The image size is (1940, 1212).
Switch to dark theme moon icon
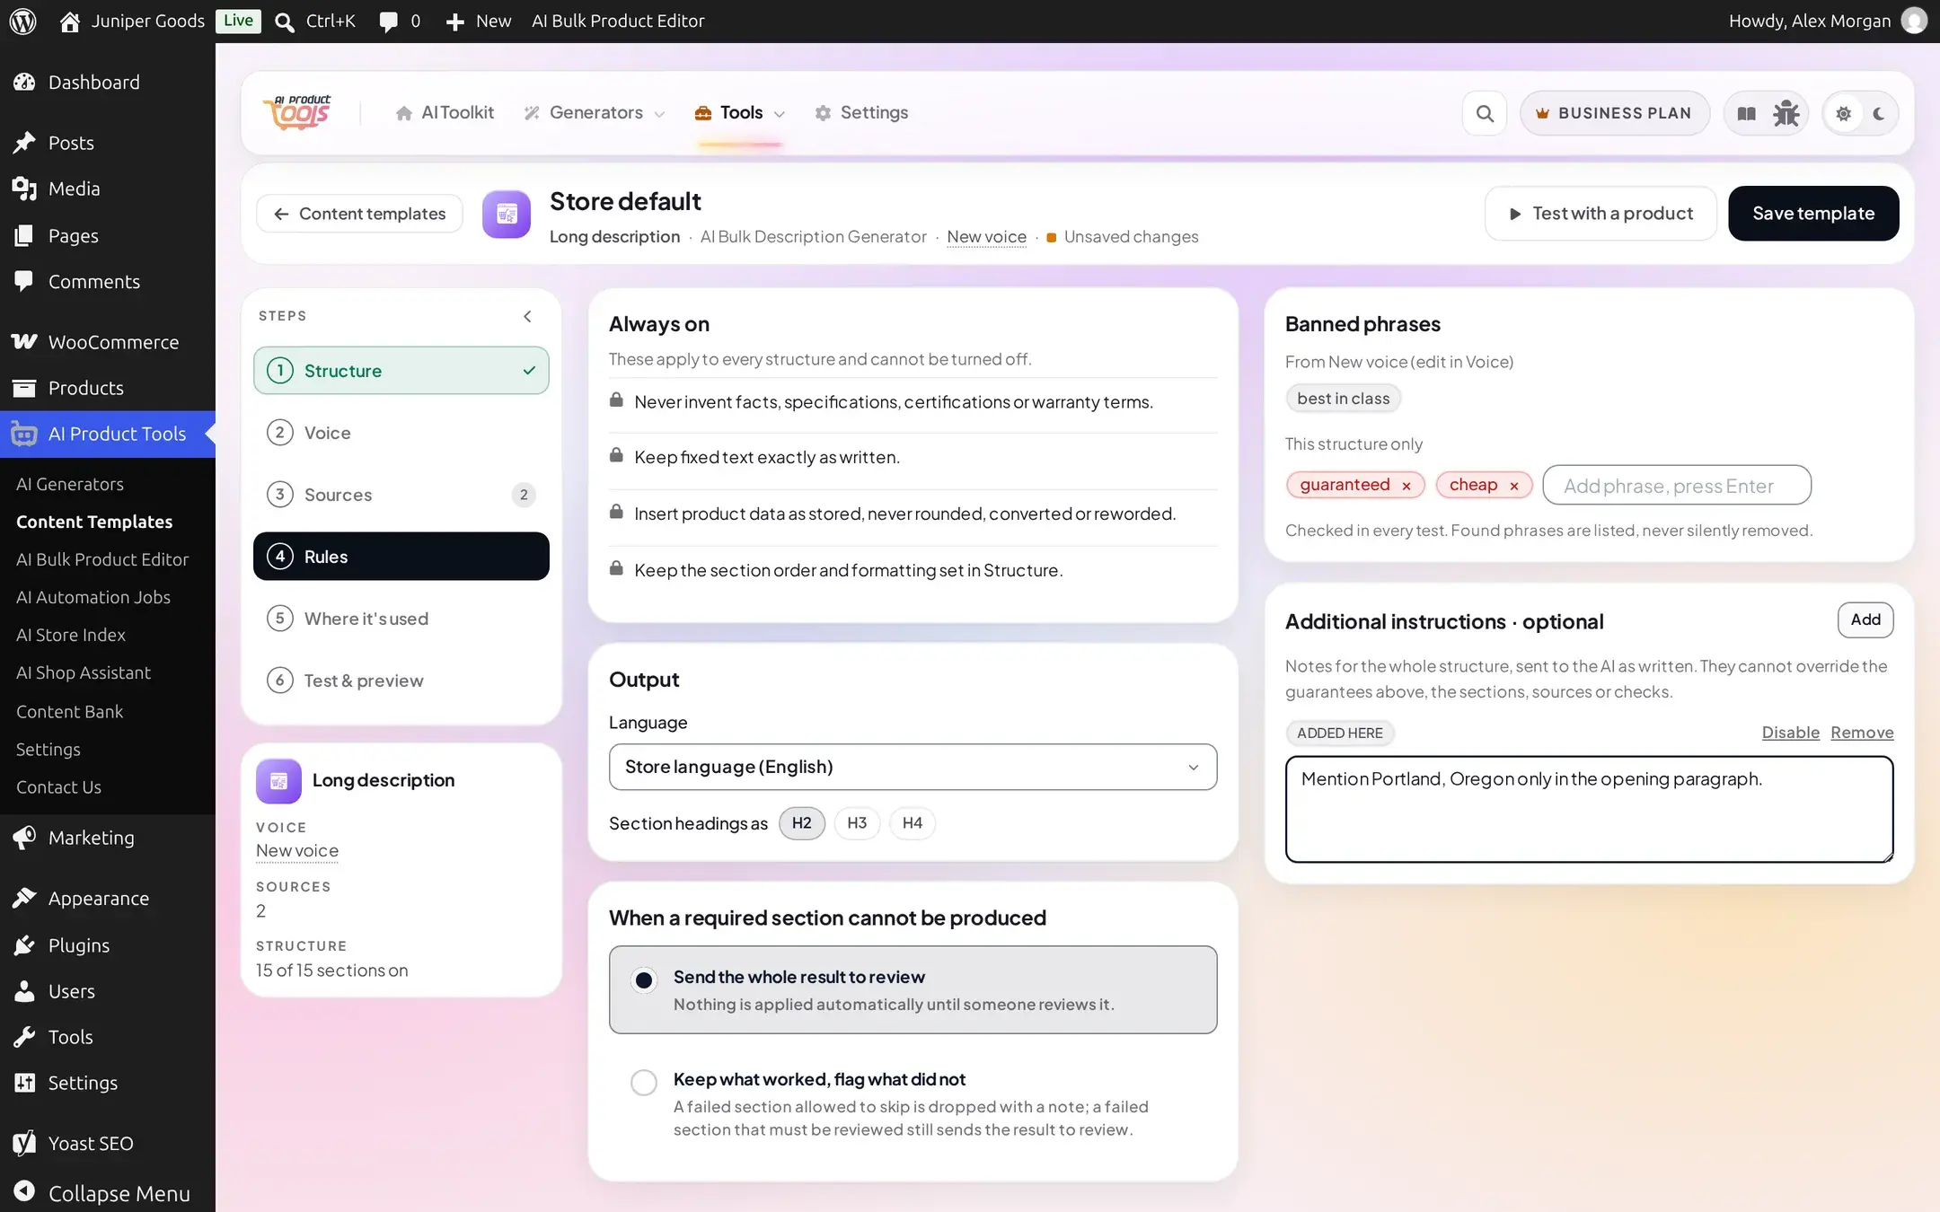pos(1879,113)
